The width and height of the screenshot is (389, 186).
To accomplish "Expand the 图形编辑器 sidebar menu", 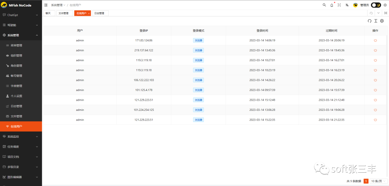I will [21, 177].
